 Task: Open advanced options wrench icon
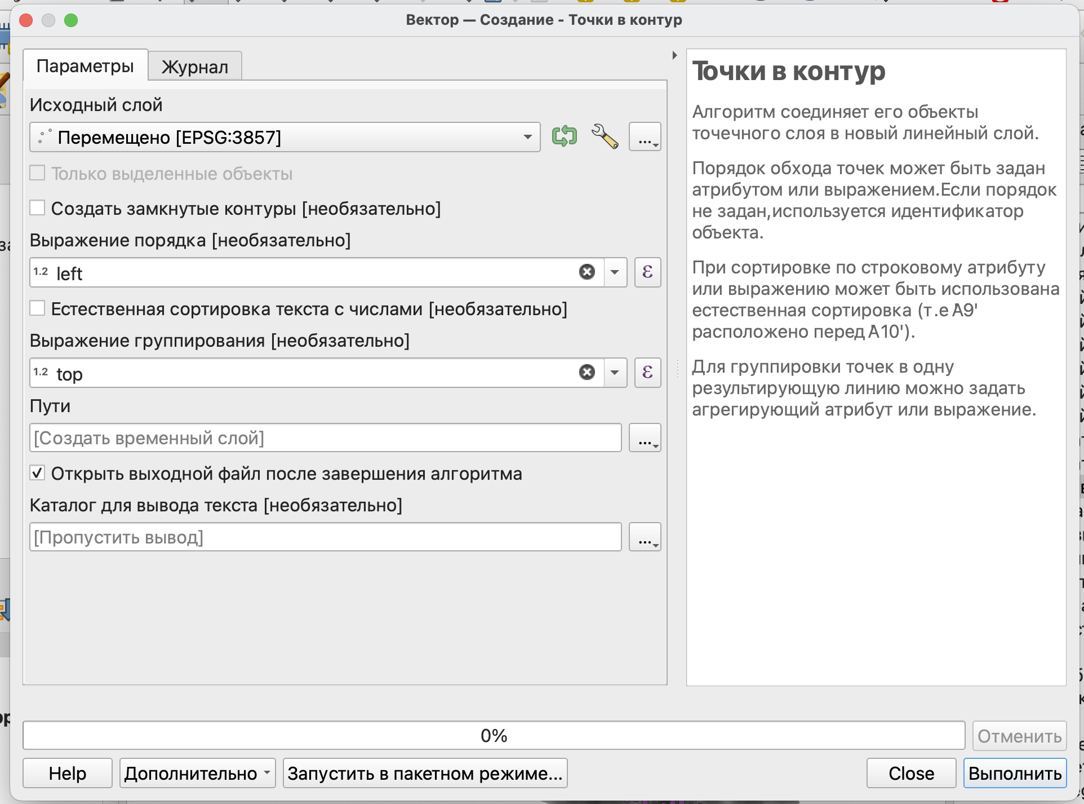(605, 136)
